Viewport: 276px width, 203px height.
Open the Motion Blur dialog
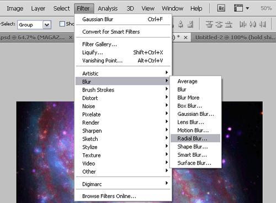coord(195,130)
